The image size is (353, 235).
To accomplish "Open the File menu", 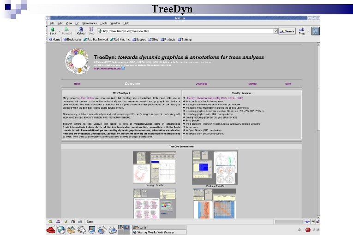I will click(52, 23).
